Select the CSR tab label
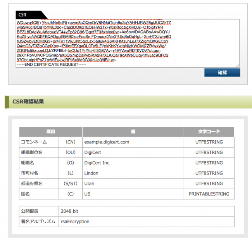This screenshot has width=252, height=241. coord(22,15)
